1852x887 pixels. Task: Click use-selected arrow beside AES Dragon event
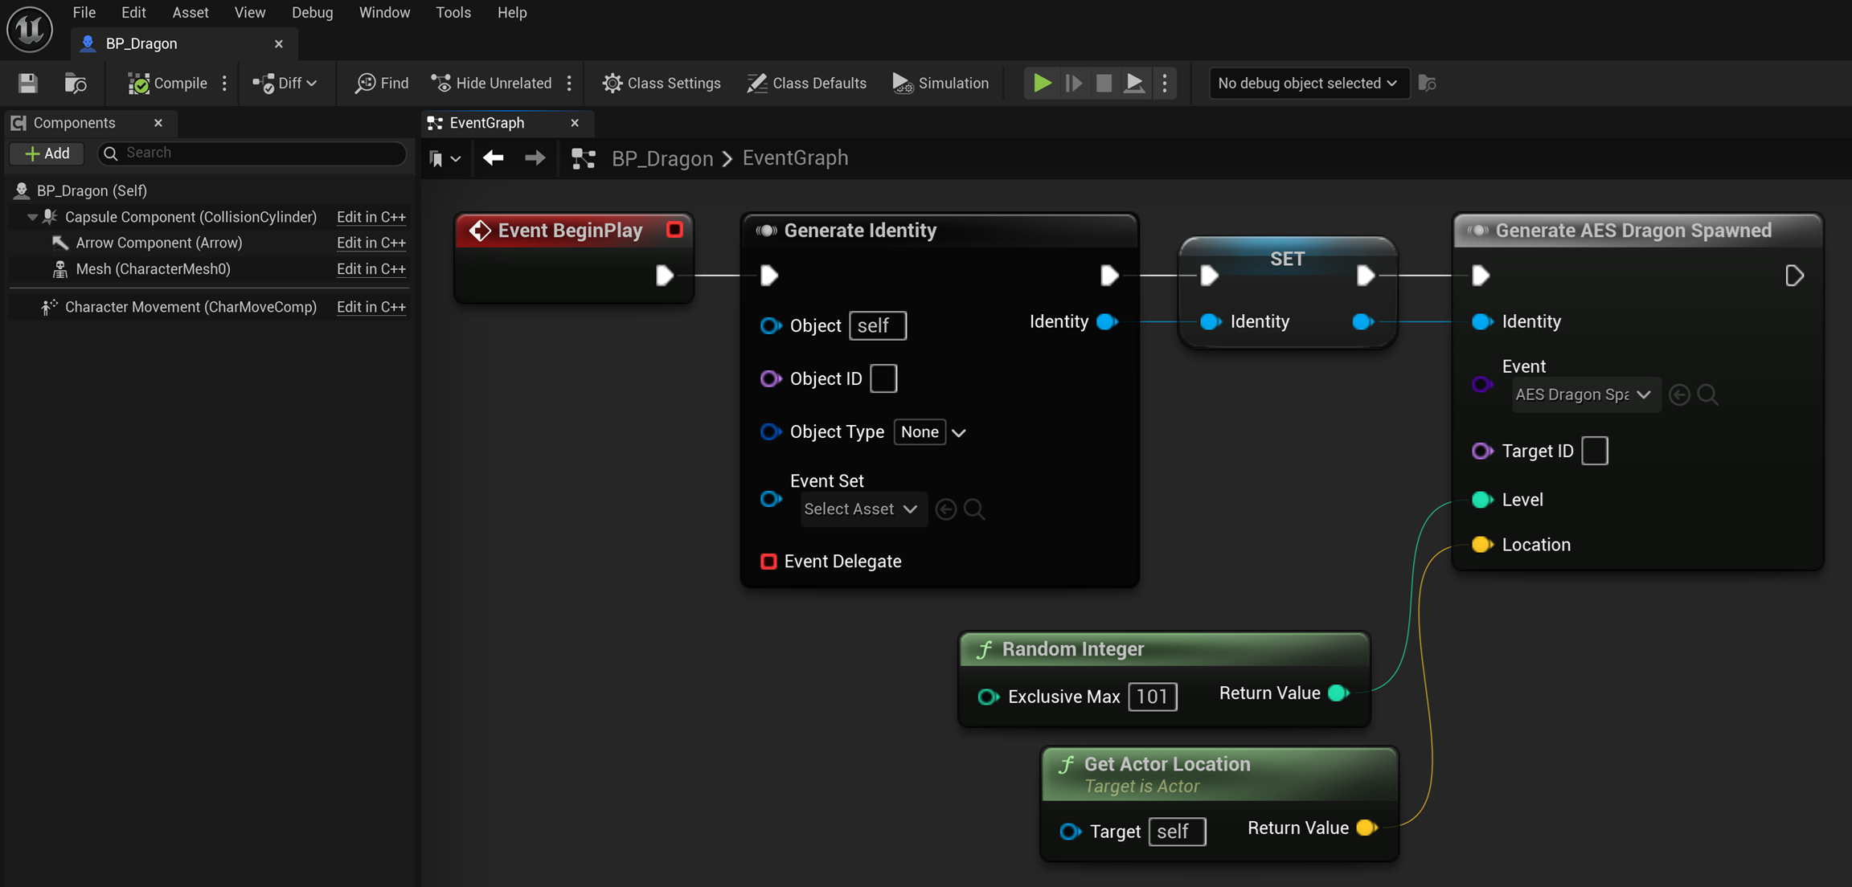pos(1679,394)
